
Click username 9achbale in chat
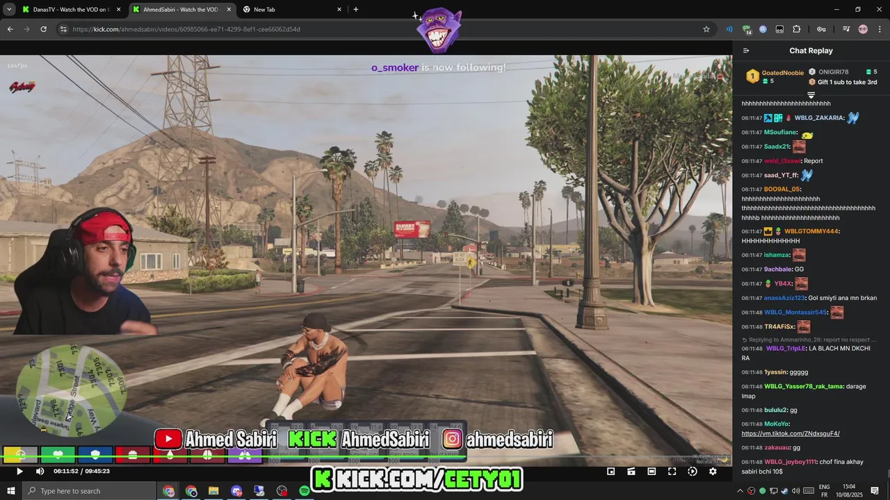tap(779, 269)
